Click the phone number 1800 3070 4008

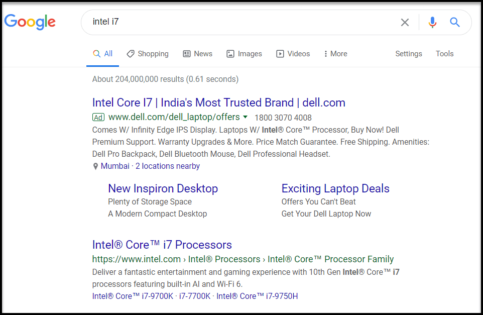point(283,118)
